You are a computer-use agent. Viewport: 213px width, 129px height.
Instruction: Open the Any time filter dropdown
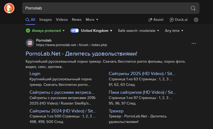174,31
